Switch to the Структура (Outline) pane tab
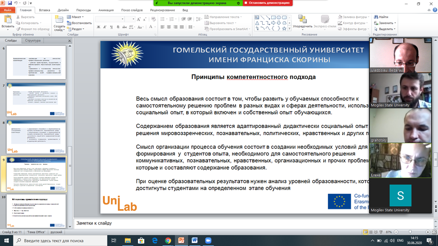 [33, 40]
